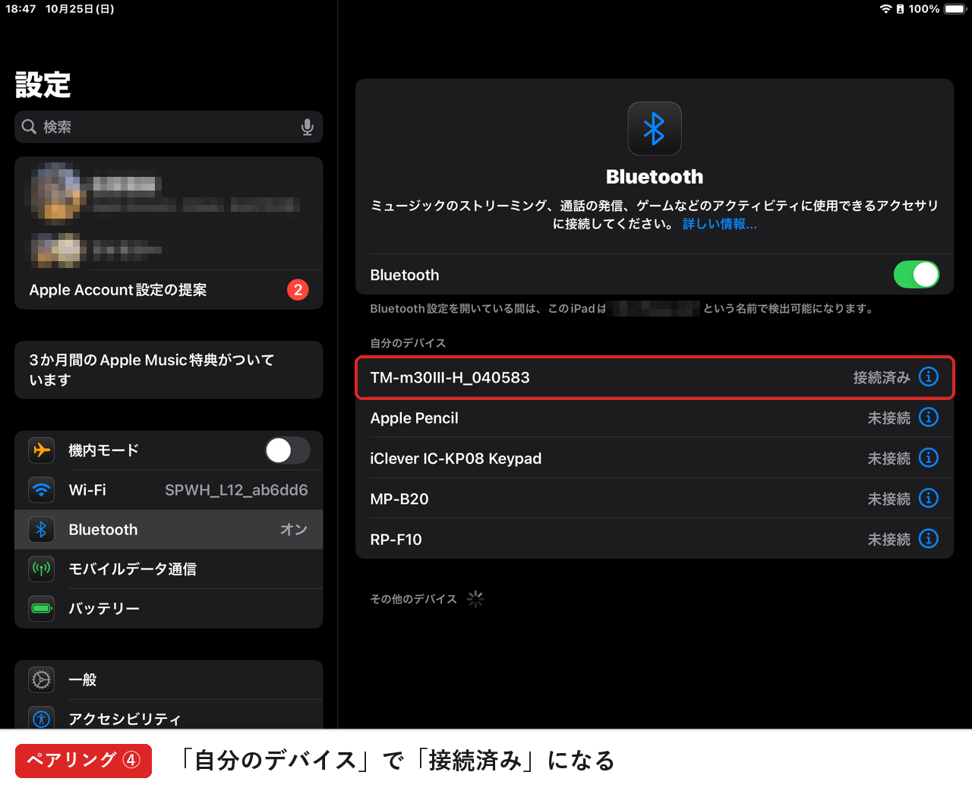972x791 pixels.
Task: Open the blurred Apple account profile
Action: [x=169, y=194]
